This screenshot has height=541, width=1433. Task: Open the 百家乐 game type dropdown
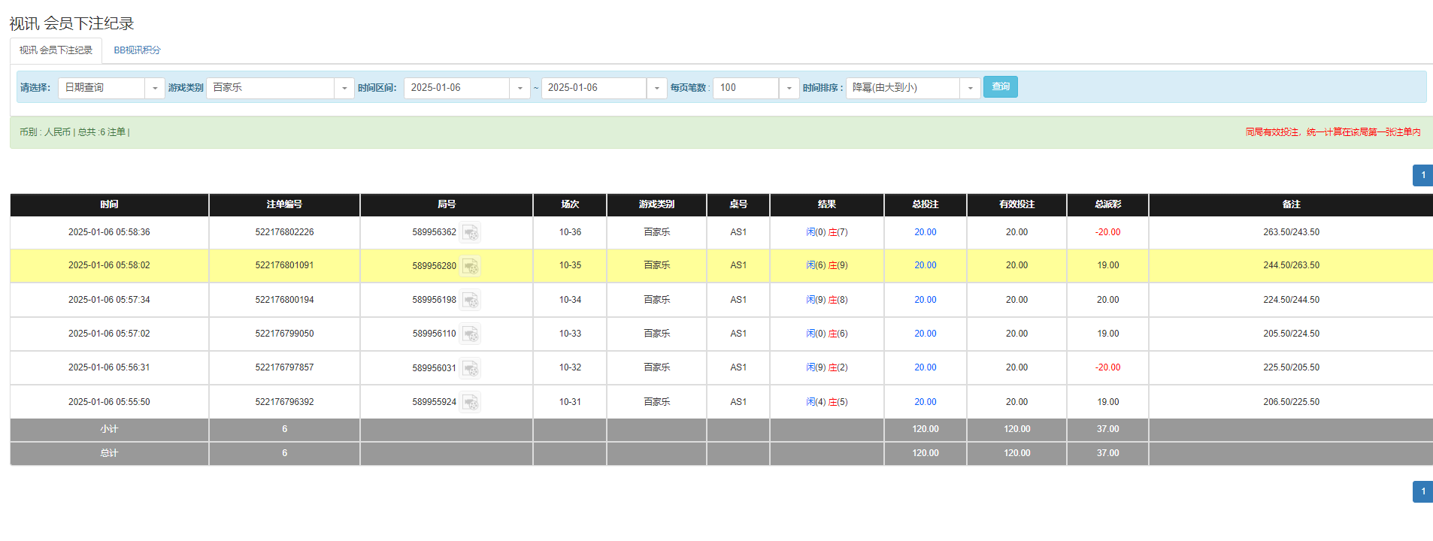344,88
